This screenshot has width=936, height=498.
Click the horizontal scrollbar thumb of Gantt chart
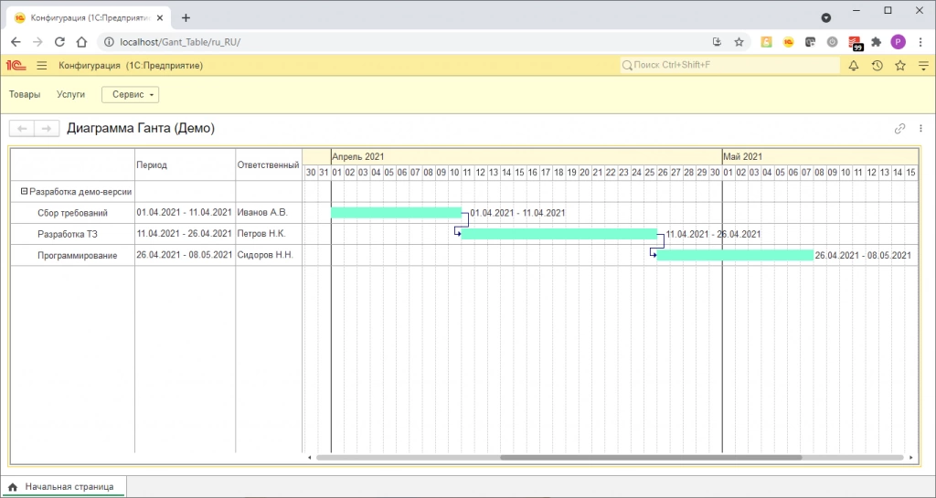point(651,458)
